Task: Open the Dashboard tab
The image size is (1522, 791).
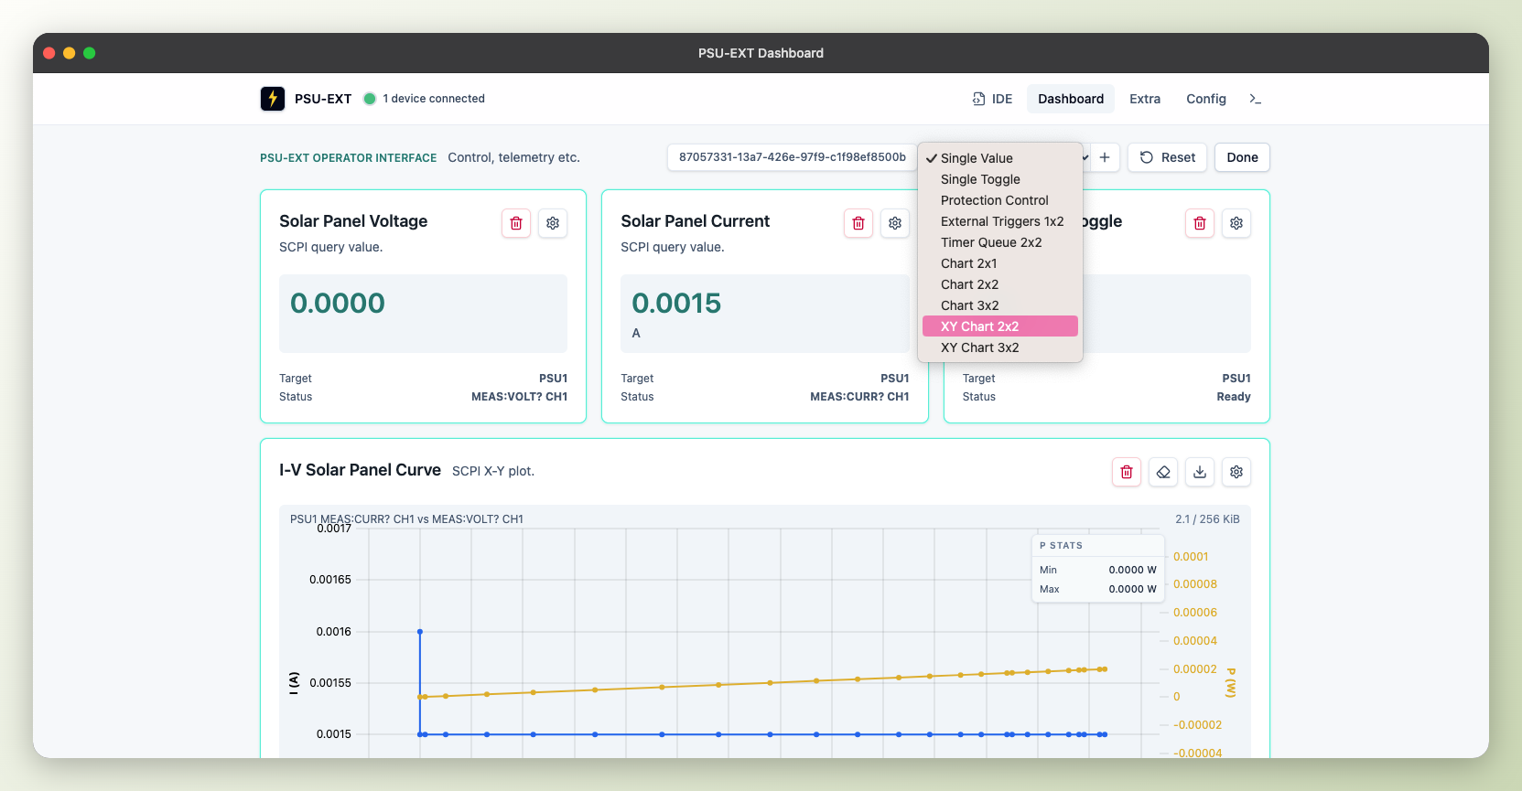Action: (1071, 99)
